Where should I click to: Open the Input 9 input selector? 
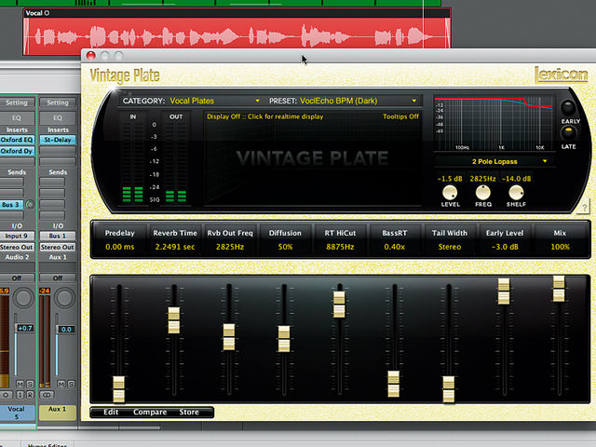(17, 236)
